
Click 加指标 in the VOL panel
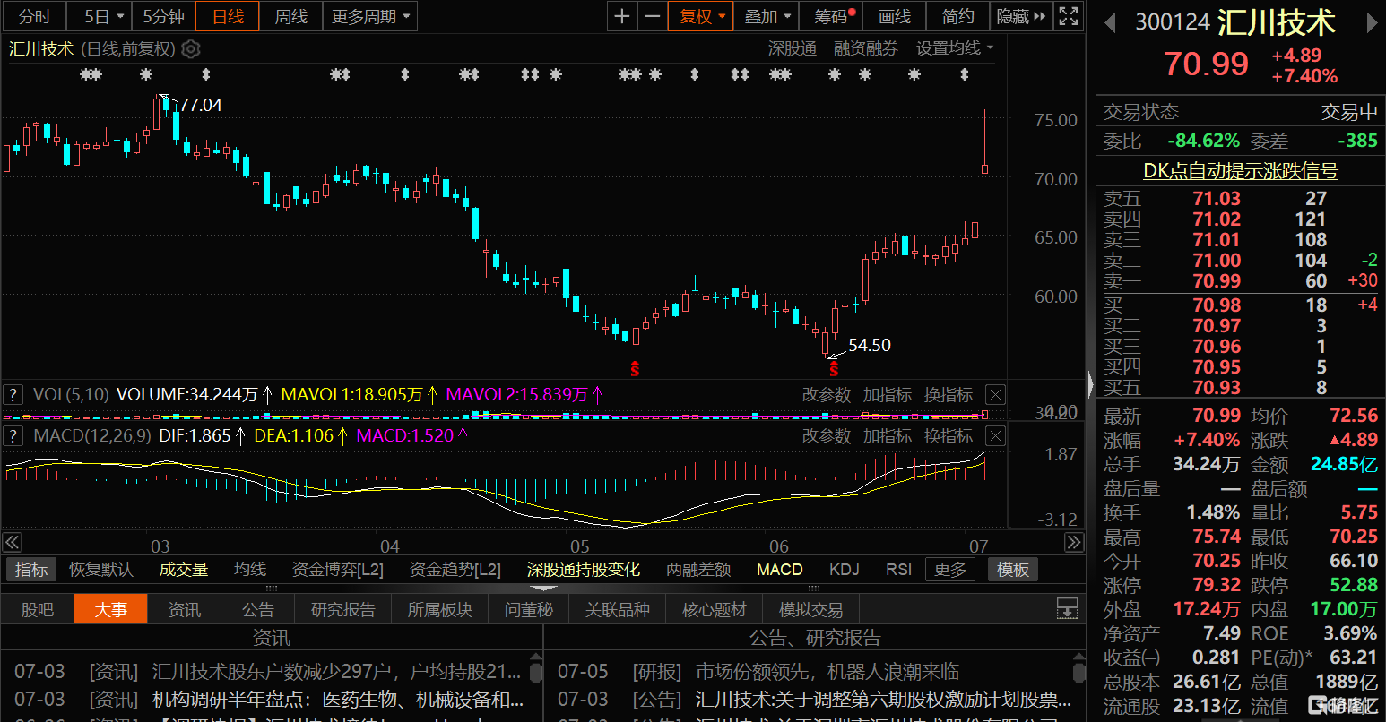coord(887,394)
